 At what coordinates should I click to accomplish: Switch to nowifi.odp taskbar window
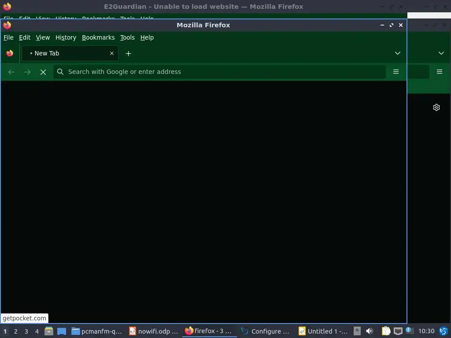click(x=154, y=331)
